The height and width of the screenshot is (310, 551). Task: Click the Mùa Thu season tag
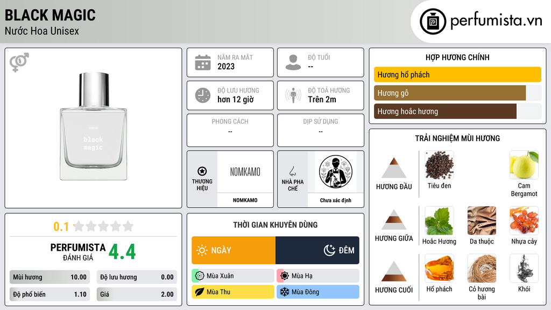coord(233,292)
